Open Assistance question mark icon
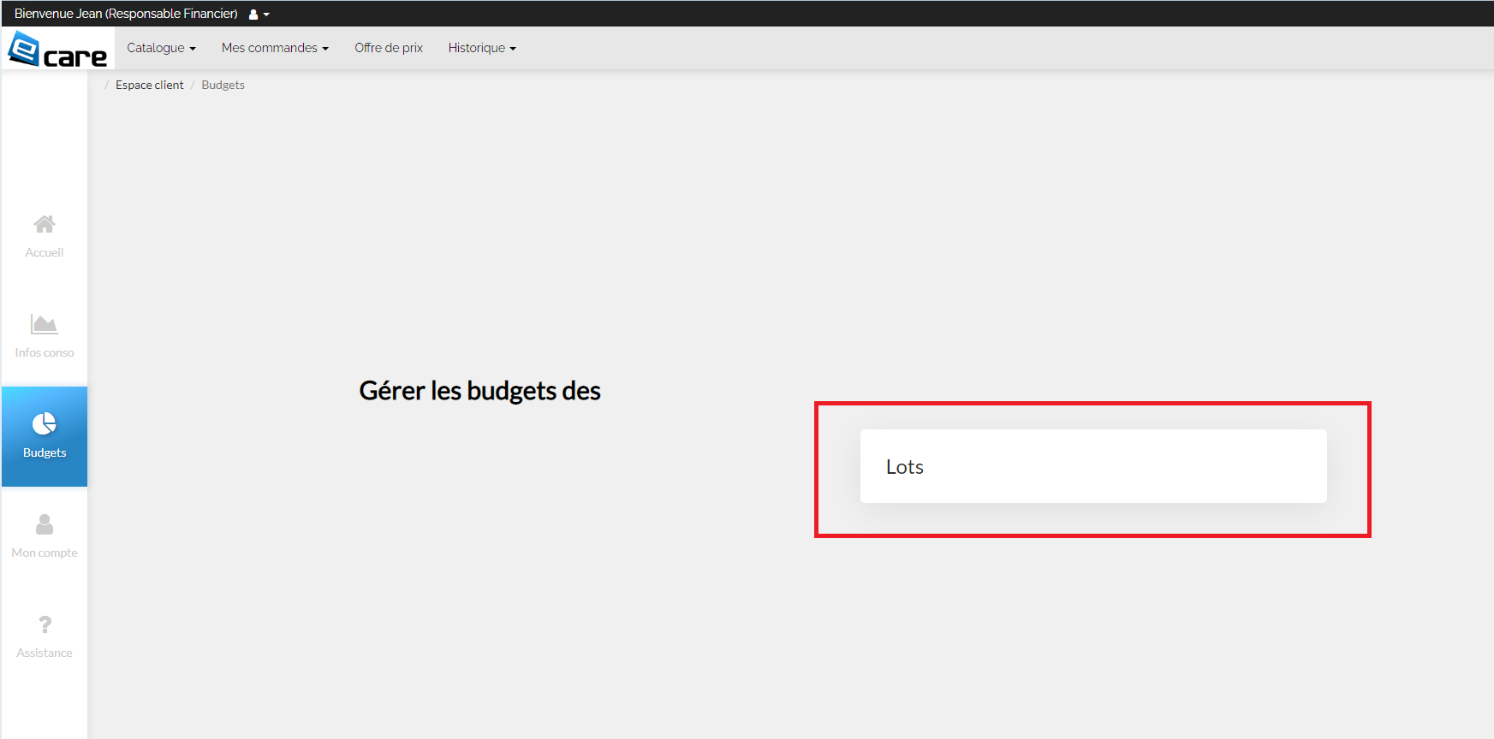1494x739 pixels. pos(45,624)
